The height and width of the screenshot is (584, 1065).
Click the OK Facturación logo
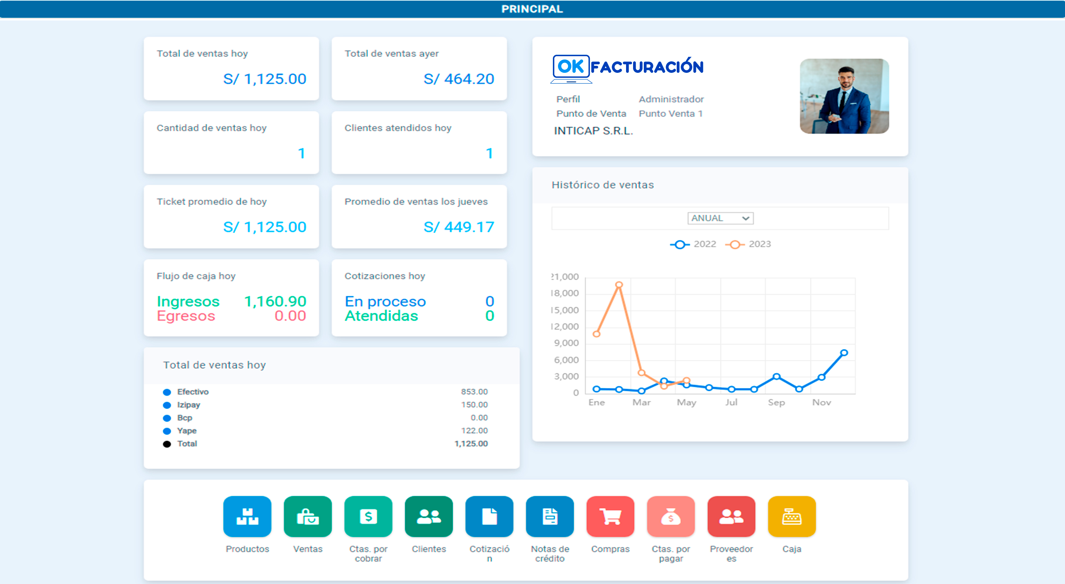click(627, 68)
